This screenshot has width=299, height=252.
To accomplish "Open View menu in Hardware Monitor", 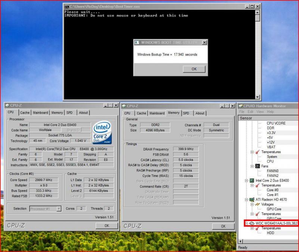I will click(260, 112).
